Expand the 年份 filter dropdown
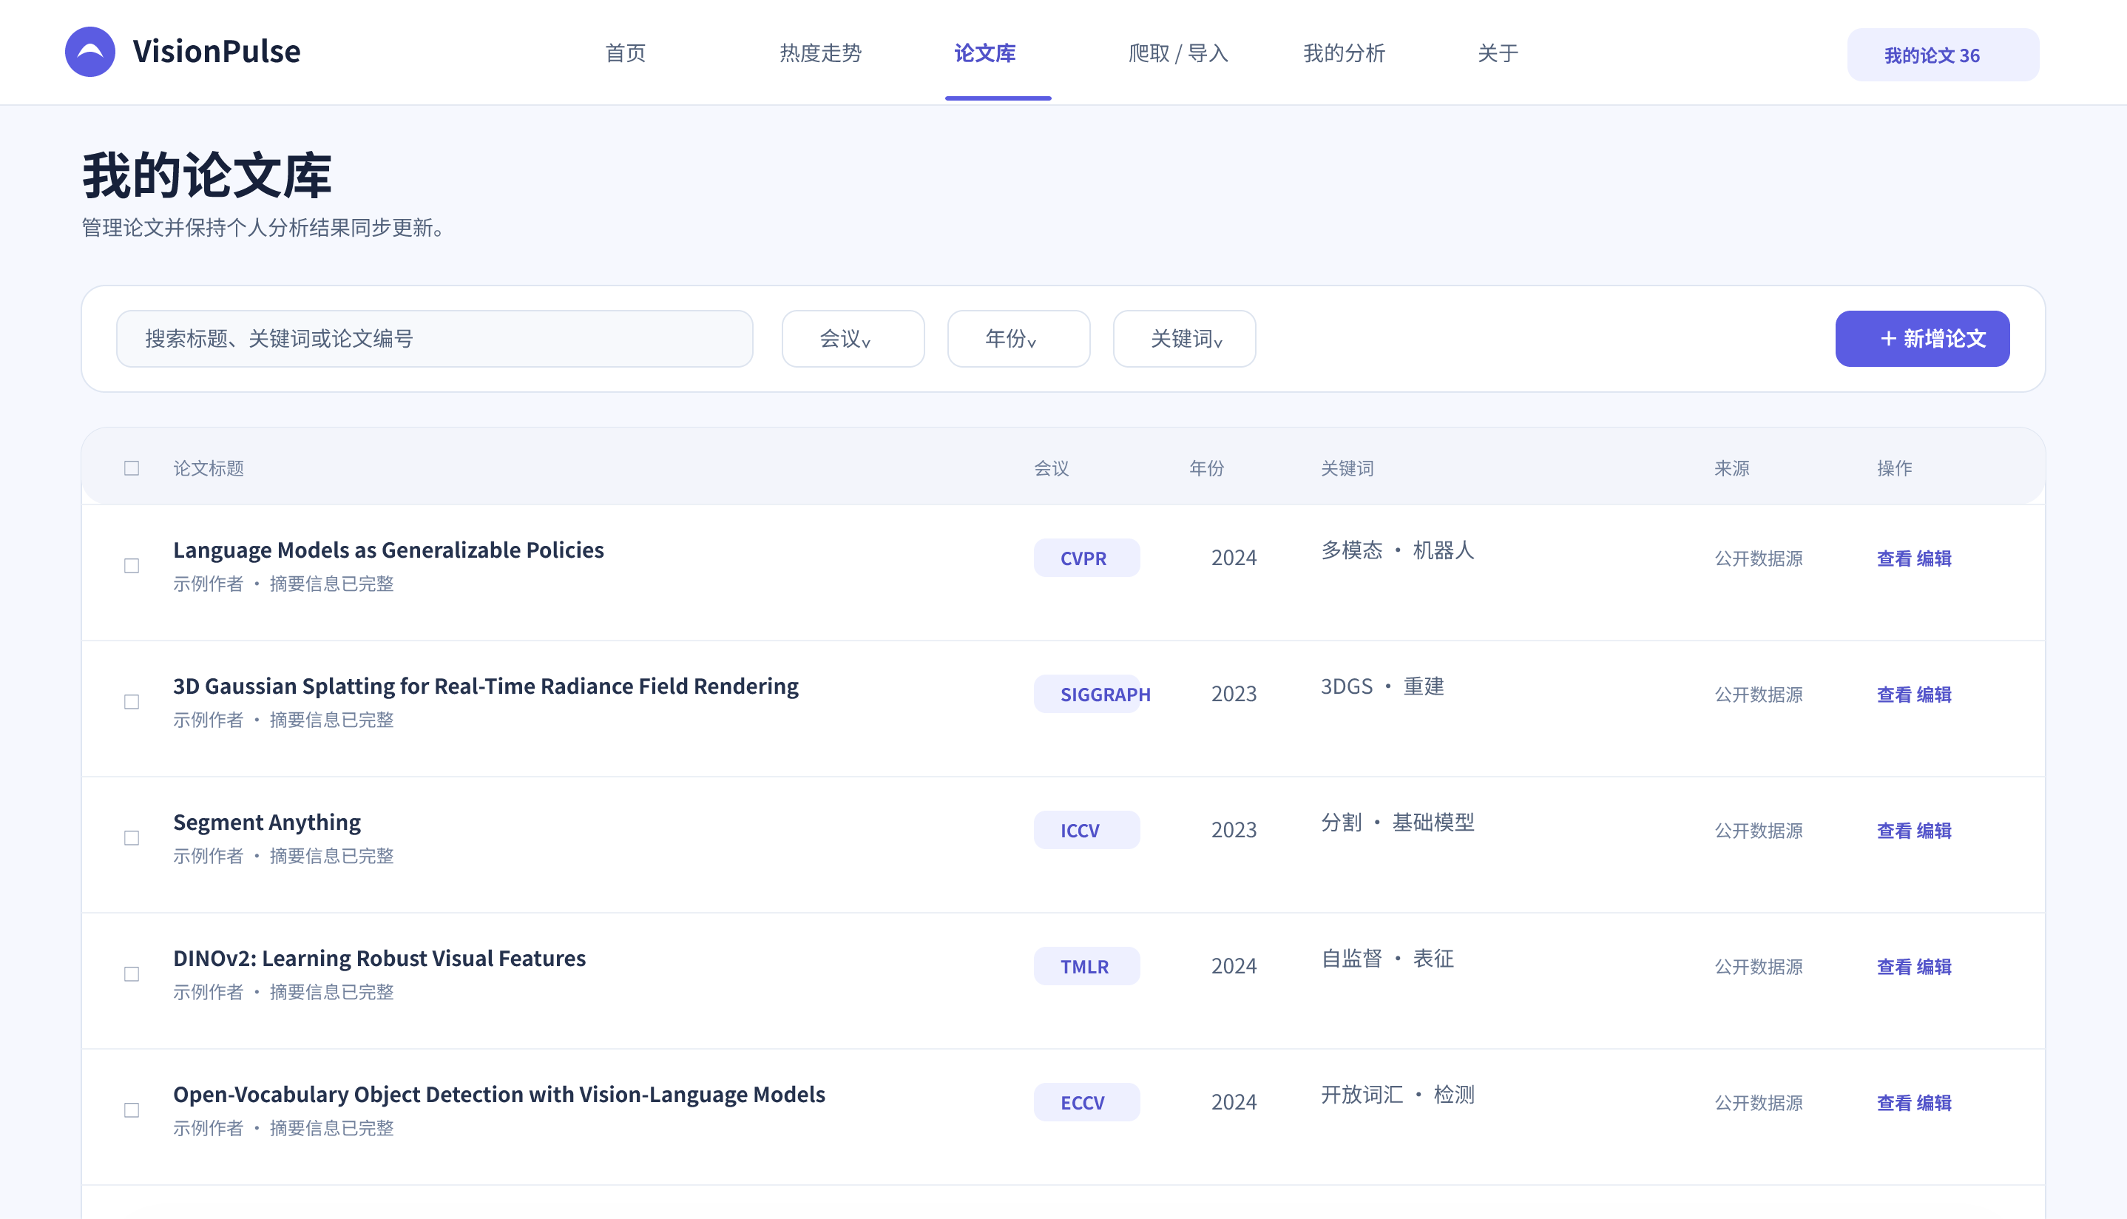2127x1219 pixels. click(1018, 339)
